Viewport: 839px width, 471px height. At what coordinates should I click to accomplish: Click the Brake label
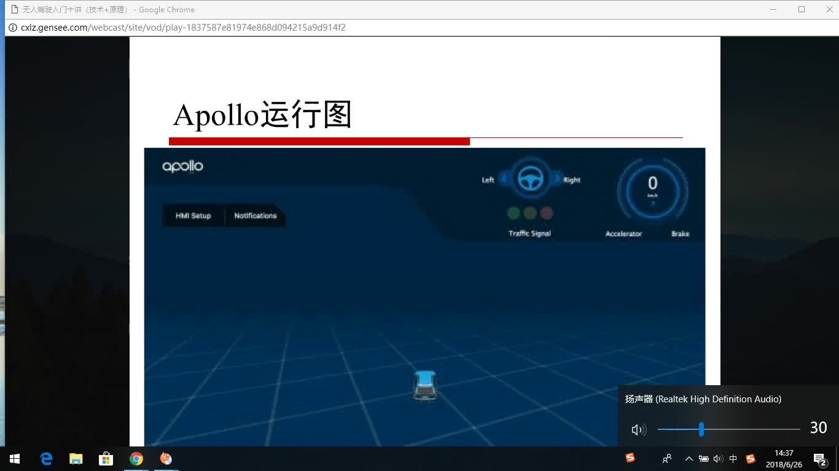coord(680,234)
